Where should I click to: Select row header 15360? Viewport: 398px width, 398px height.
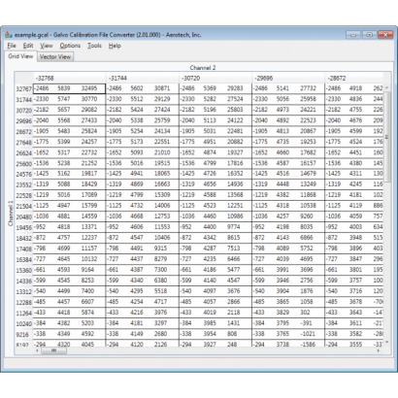click(24, 270)
